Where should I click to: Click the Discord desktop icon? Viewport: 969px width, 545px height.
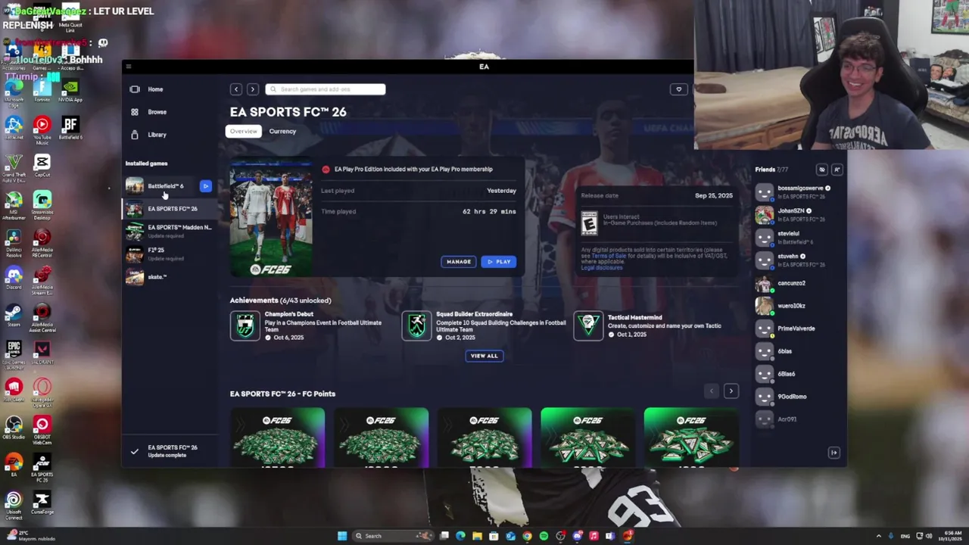pyautogui.click(x=14, y=279)
